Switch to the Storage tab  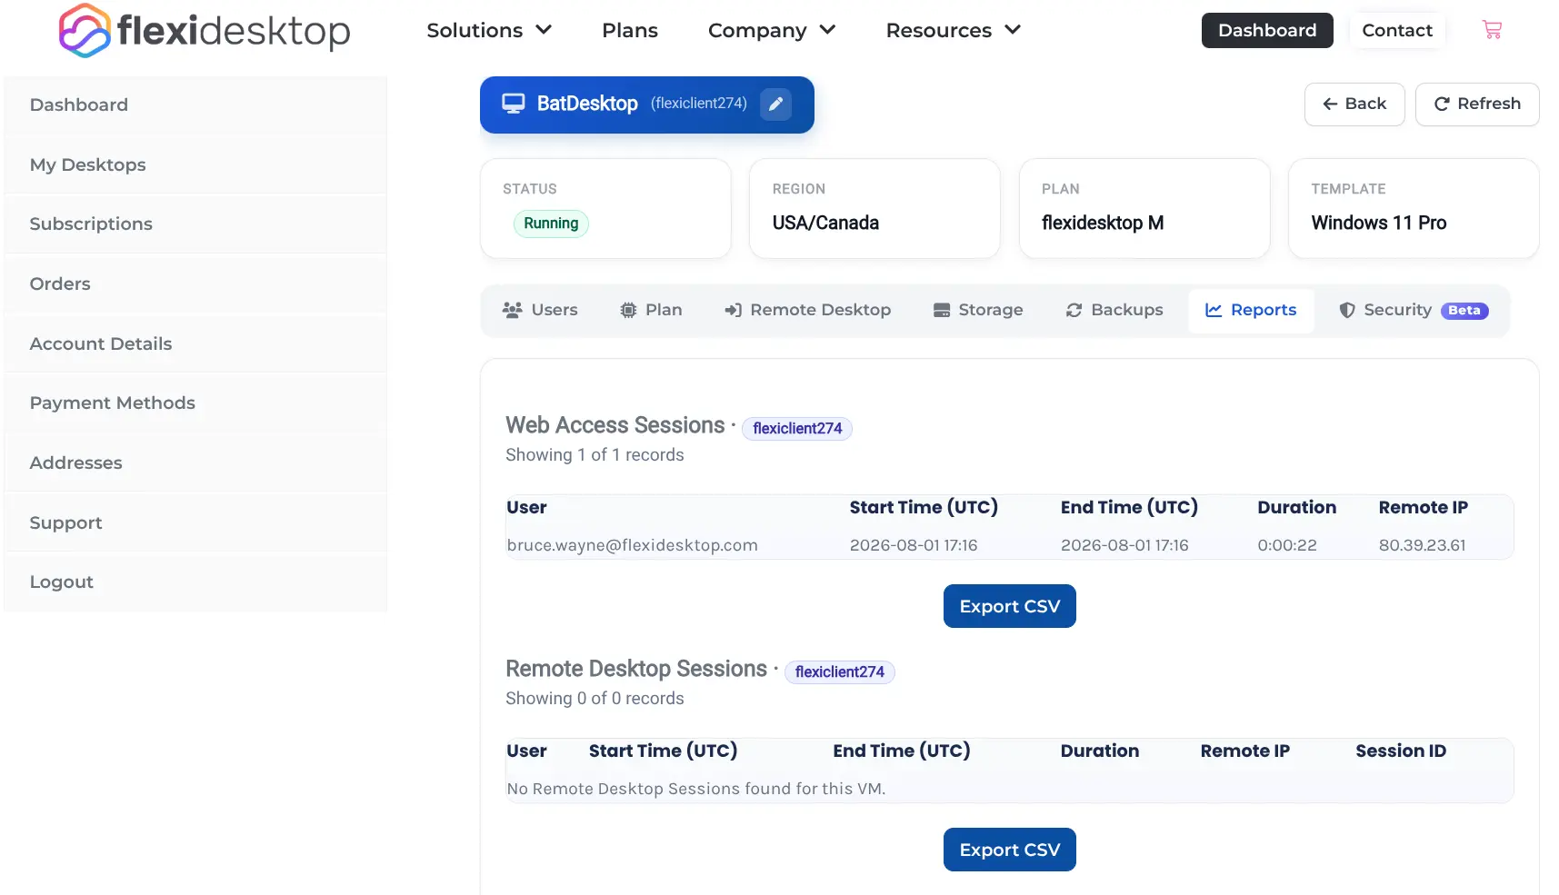click(978, 310)
